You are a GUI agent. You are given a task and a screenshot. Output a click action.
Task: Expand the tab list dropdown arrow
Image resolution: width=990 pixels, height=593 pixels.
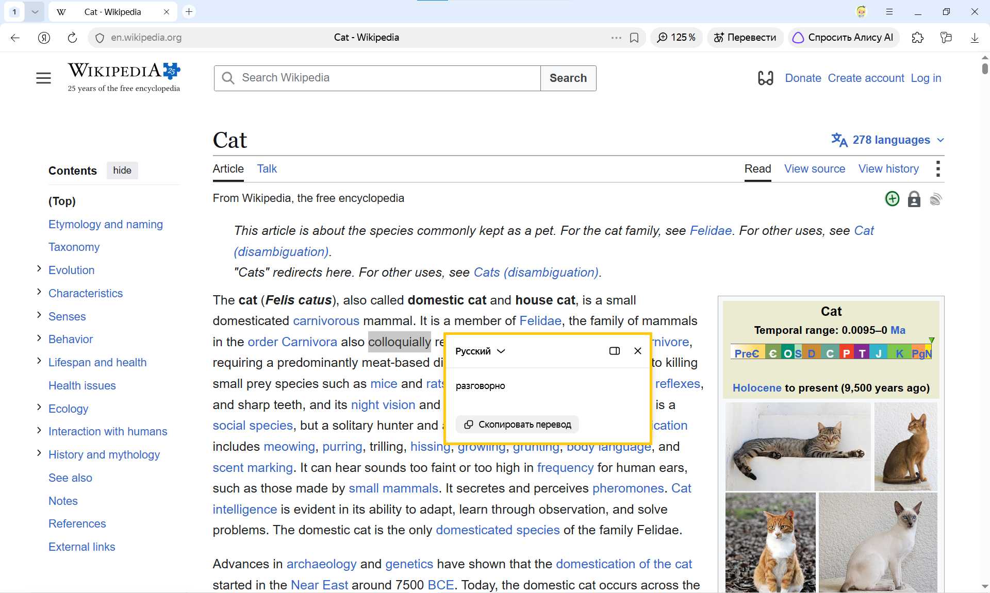(x=35, y=11)
